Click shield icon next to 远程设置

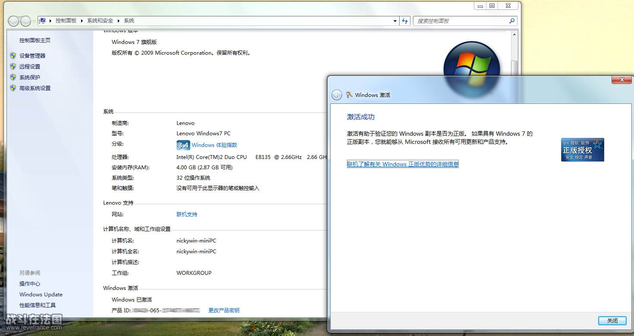coord(13,66)
